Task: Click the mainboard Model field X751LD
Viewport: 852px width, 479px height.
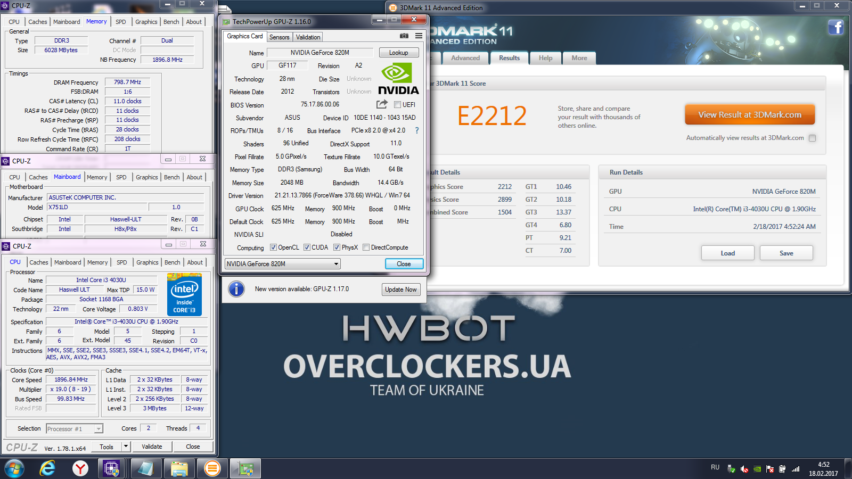Action: tap(97, 208)
